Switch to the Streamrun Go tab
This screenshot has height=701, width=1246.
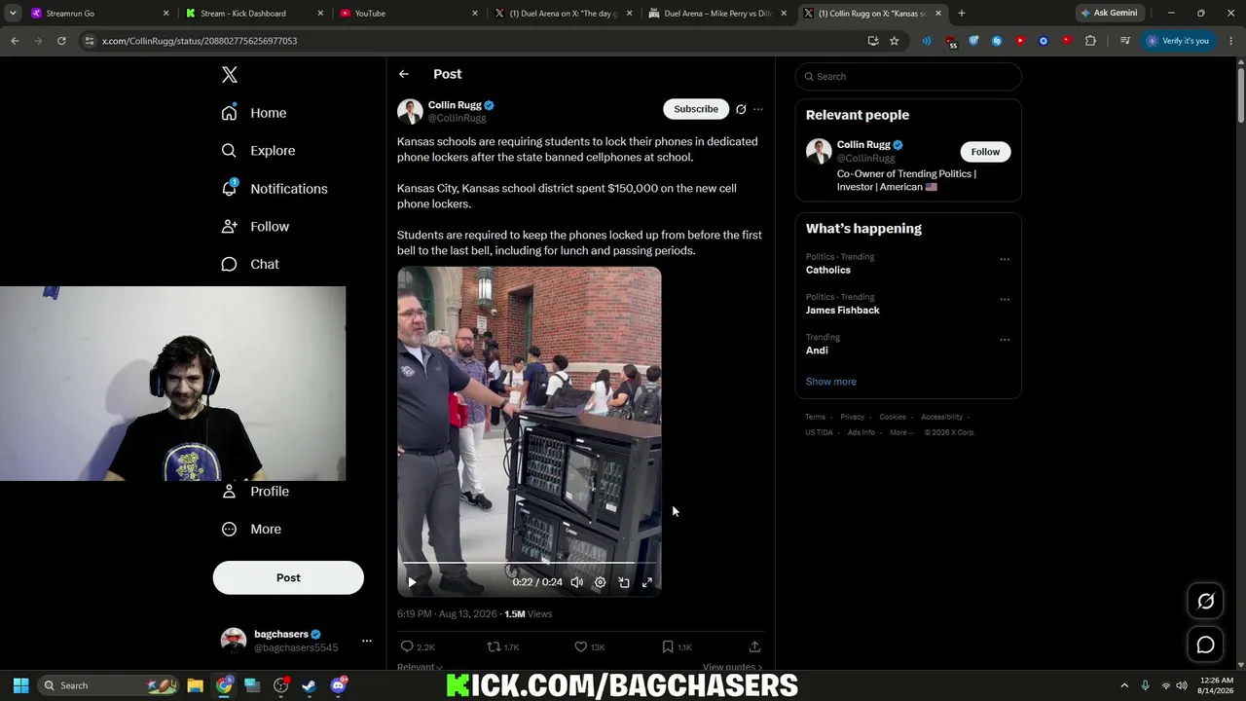point(101,14)
